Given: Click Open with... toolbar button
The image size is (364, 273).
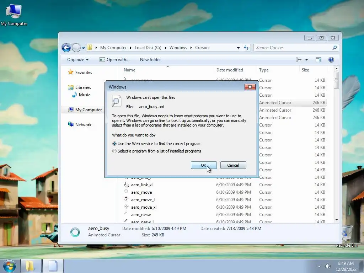Looking at the screenshot, I should click(x=114, y=60).
